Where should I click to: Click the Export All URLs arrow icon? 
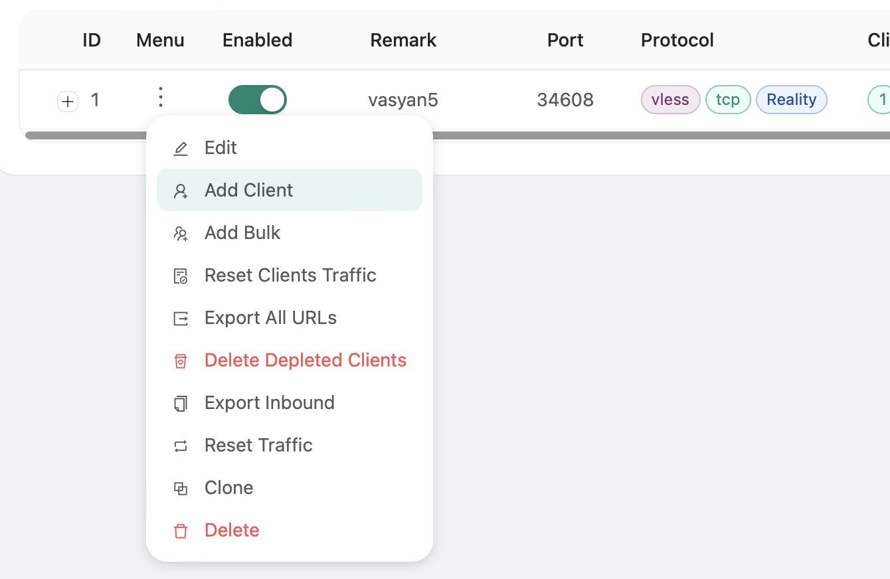pyautogui.click(x=181, y=318)
